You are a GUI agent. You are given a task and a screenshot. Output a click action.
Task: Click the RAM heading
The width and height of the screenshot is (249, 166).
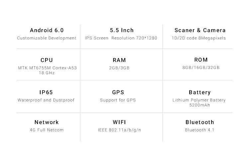coord(120,60)
